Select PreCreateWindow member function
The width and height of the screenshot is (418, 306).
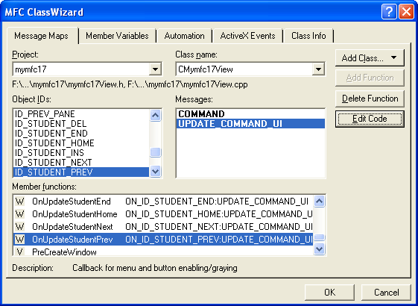point(163,252)
